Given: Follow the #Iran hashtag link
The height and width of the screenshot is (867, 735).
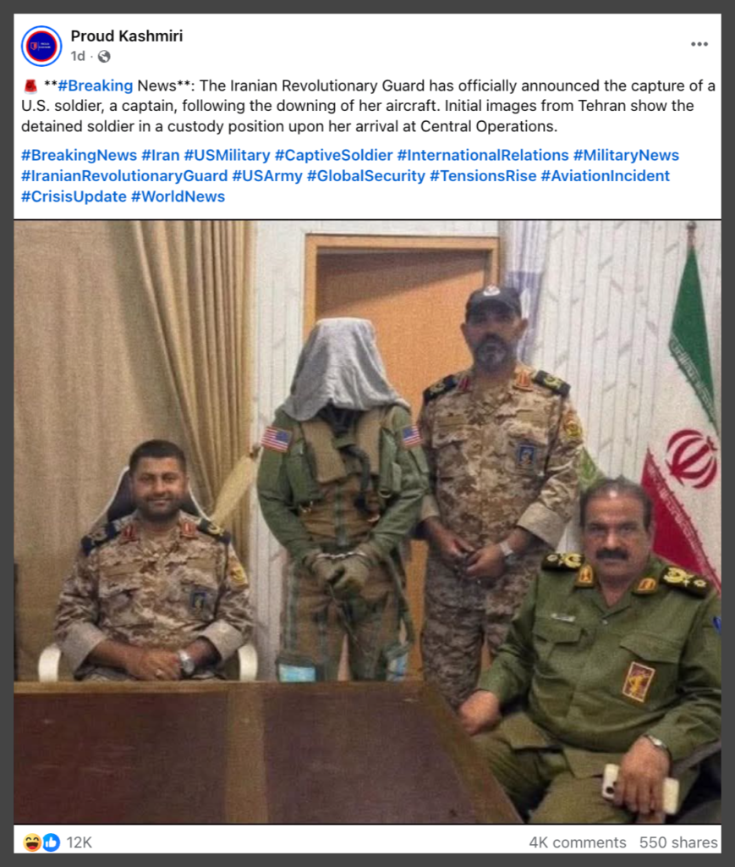Looking at the screenshot, I should [161, 156].
